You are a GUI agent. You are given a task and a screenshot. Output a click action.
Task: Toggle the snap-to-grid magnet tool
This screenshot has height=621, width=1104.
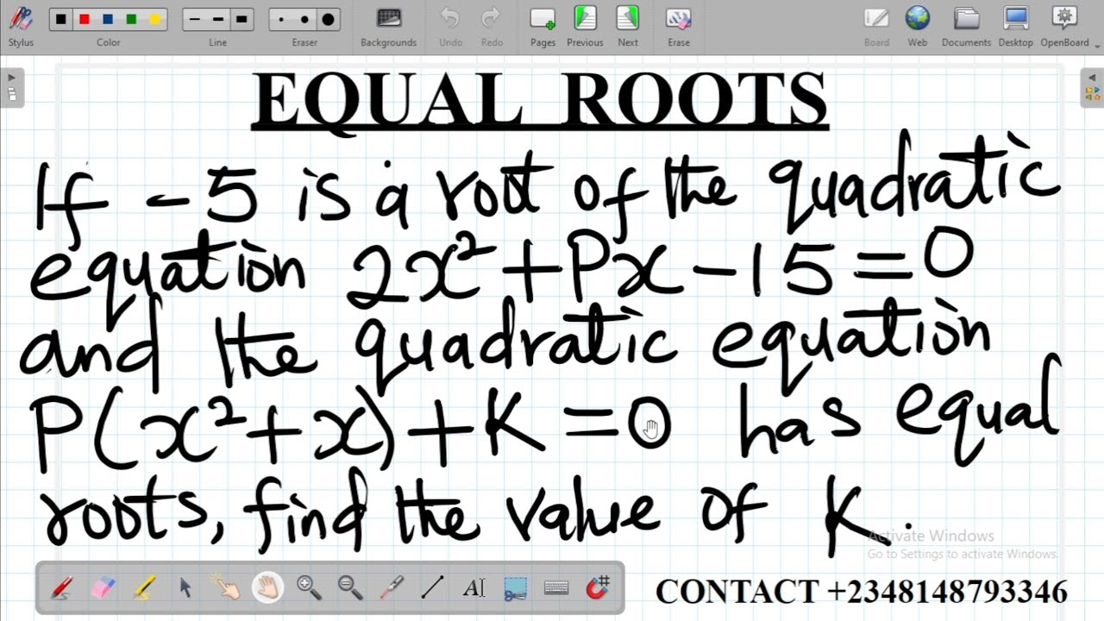click(598, 588)
